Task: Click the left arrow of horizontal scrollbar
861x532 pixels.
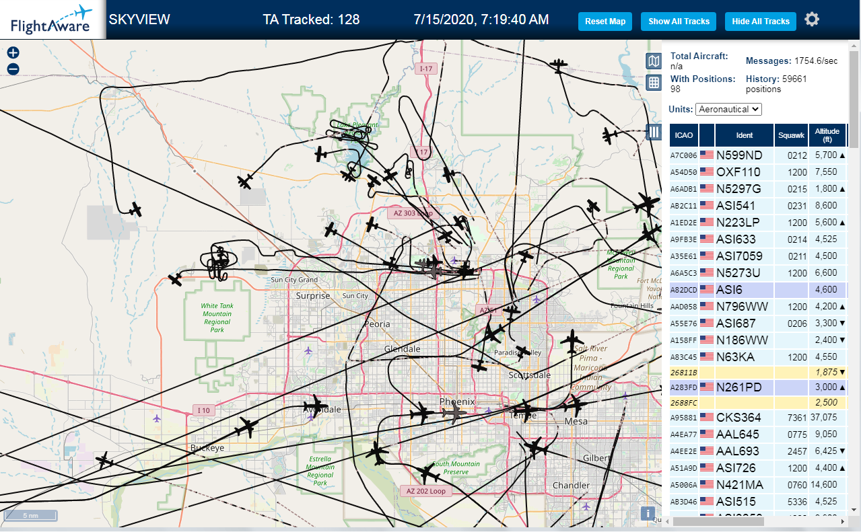Action: coord(667,521)
